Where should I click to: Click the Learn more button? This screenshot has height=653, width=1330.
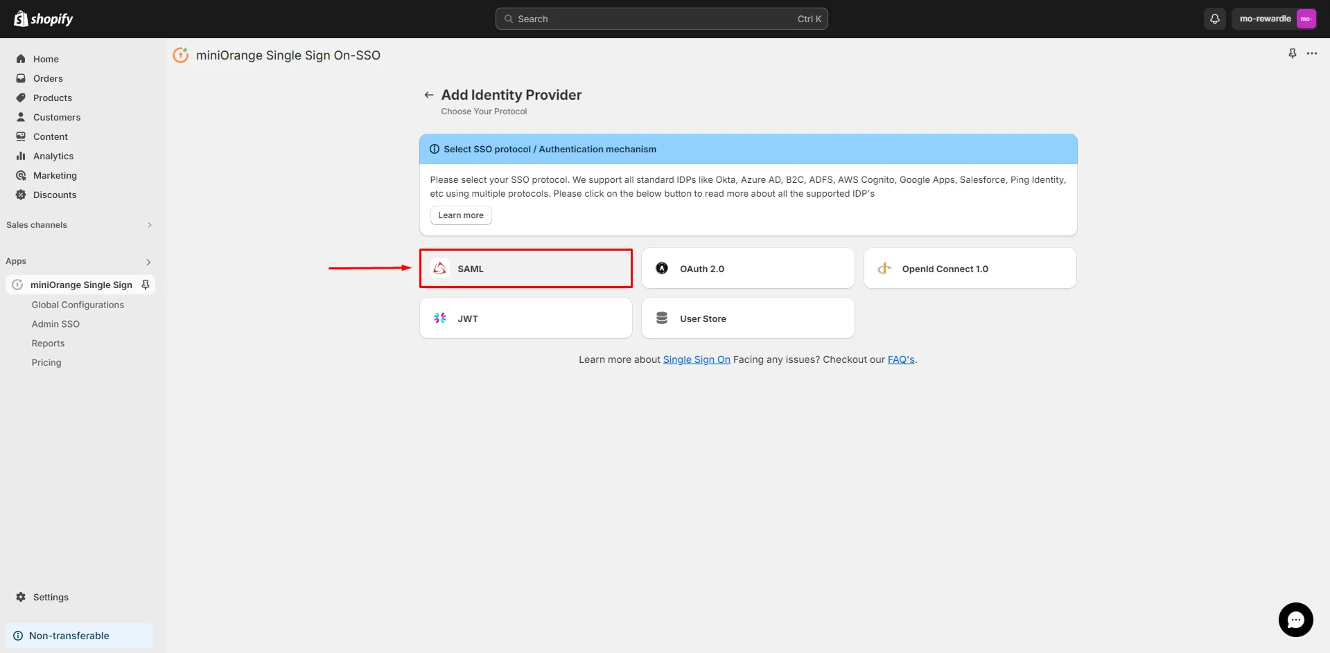pos(460,215)
